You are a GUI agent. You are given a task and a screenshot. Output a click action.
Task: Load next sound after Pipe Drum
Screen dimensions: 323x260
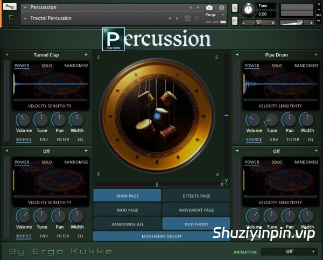[317, 54]
